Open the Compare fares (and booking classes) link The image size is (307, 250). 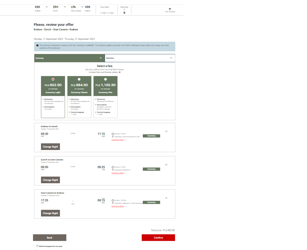[x=103, y=72]
